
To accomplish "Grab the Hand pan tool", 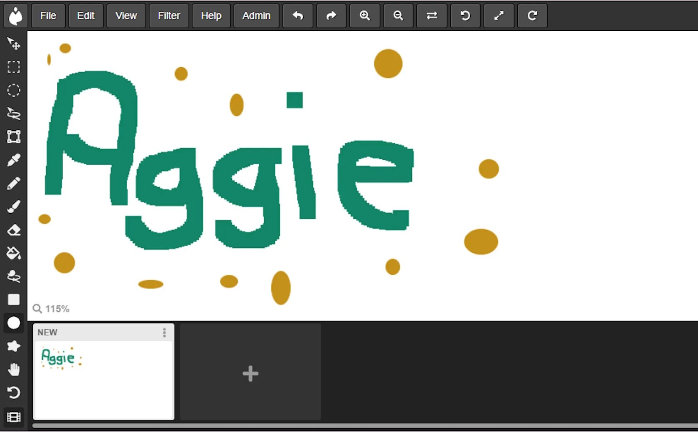I will point(14,369).
